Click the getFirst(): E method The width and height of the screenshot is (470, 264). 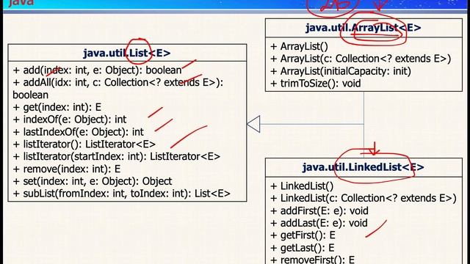(x=303, y=235)
